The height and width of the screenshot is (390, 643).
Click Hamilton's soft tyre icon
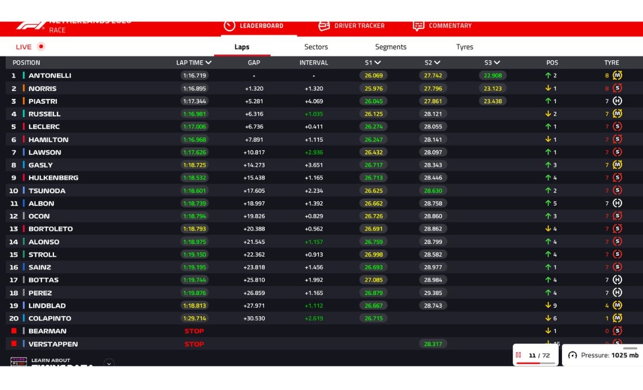(617, 139)
